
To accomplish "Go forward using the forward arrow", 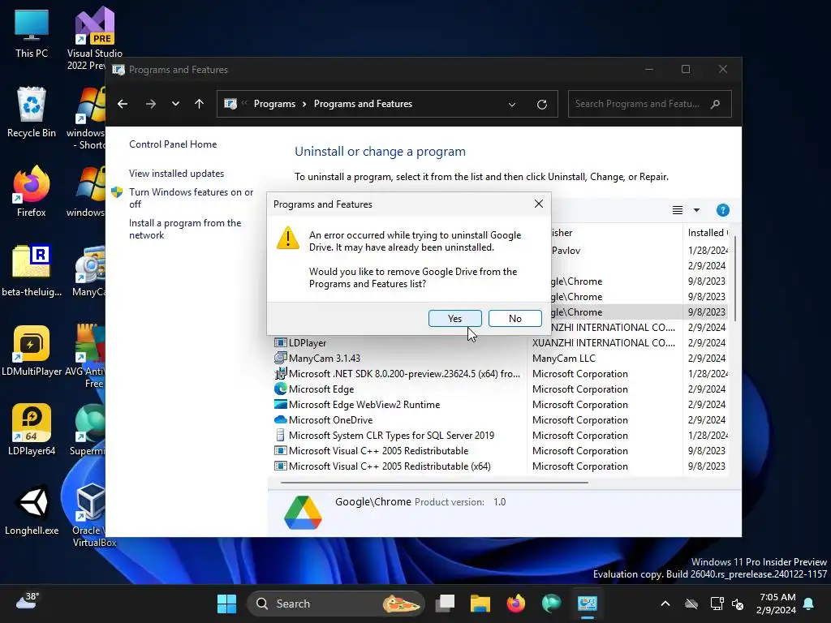I will coord(150,104).
